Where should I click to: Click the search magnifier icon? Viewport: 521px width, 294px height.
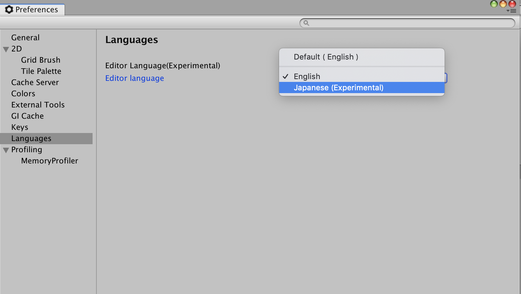306,23
